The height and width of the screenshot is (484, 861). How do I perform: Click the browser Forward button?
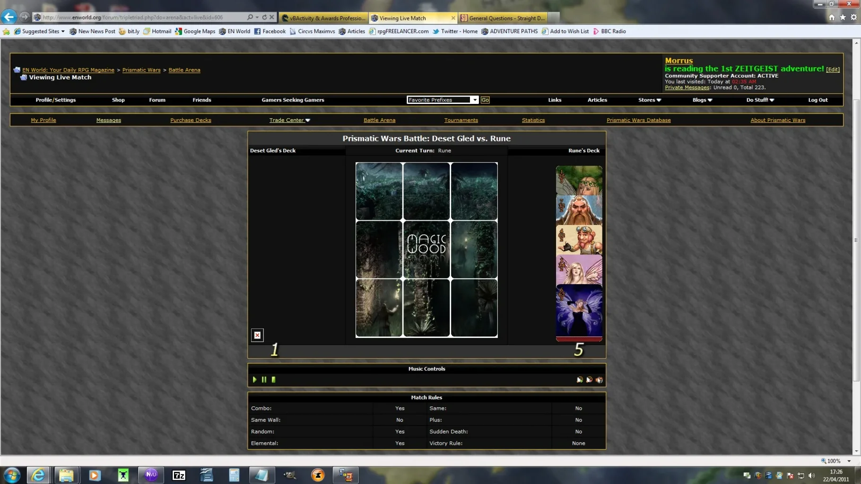[25, 17]
